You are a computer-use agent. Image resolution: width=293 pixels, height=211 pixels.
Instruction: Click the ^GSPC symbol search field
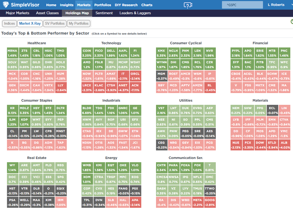(x=242, y=5)
